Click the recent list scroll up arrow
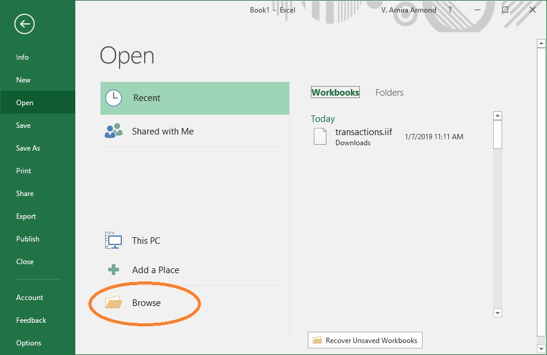 pyautogui.click(x=497, y=115)
